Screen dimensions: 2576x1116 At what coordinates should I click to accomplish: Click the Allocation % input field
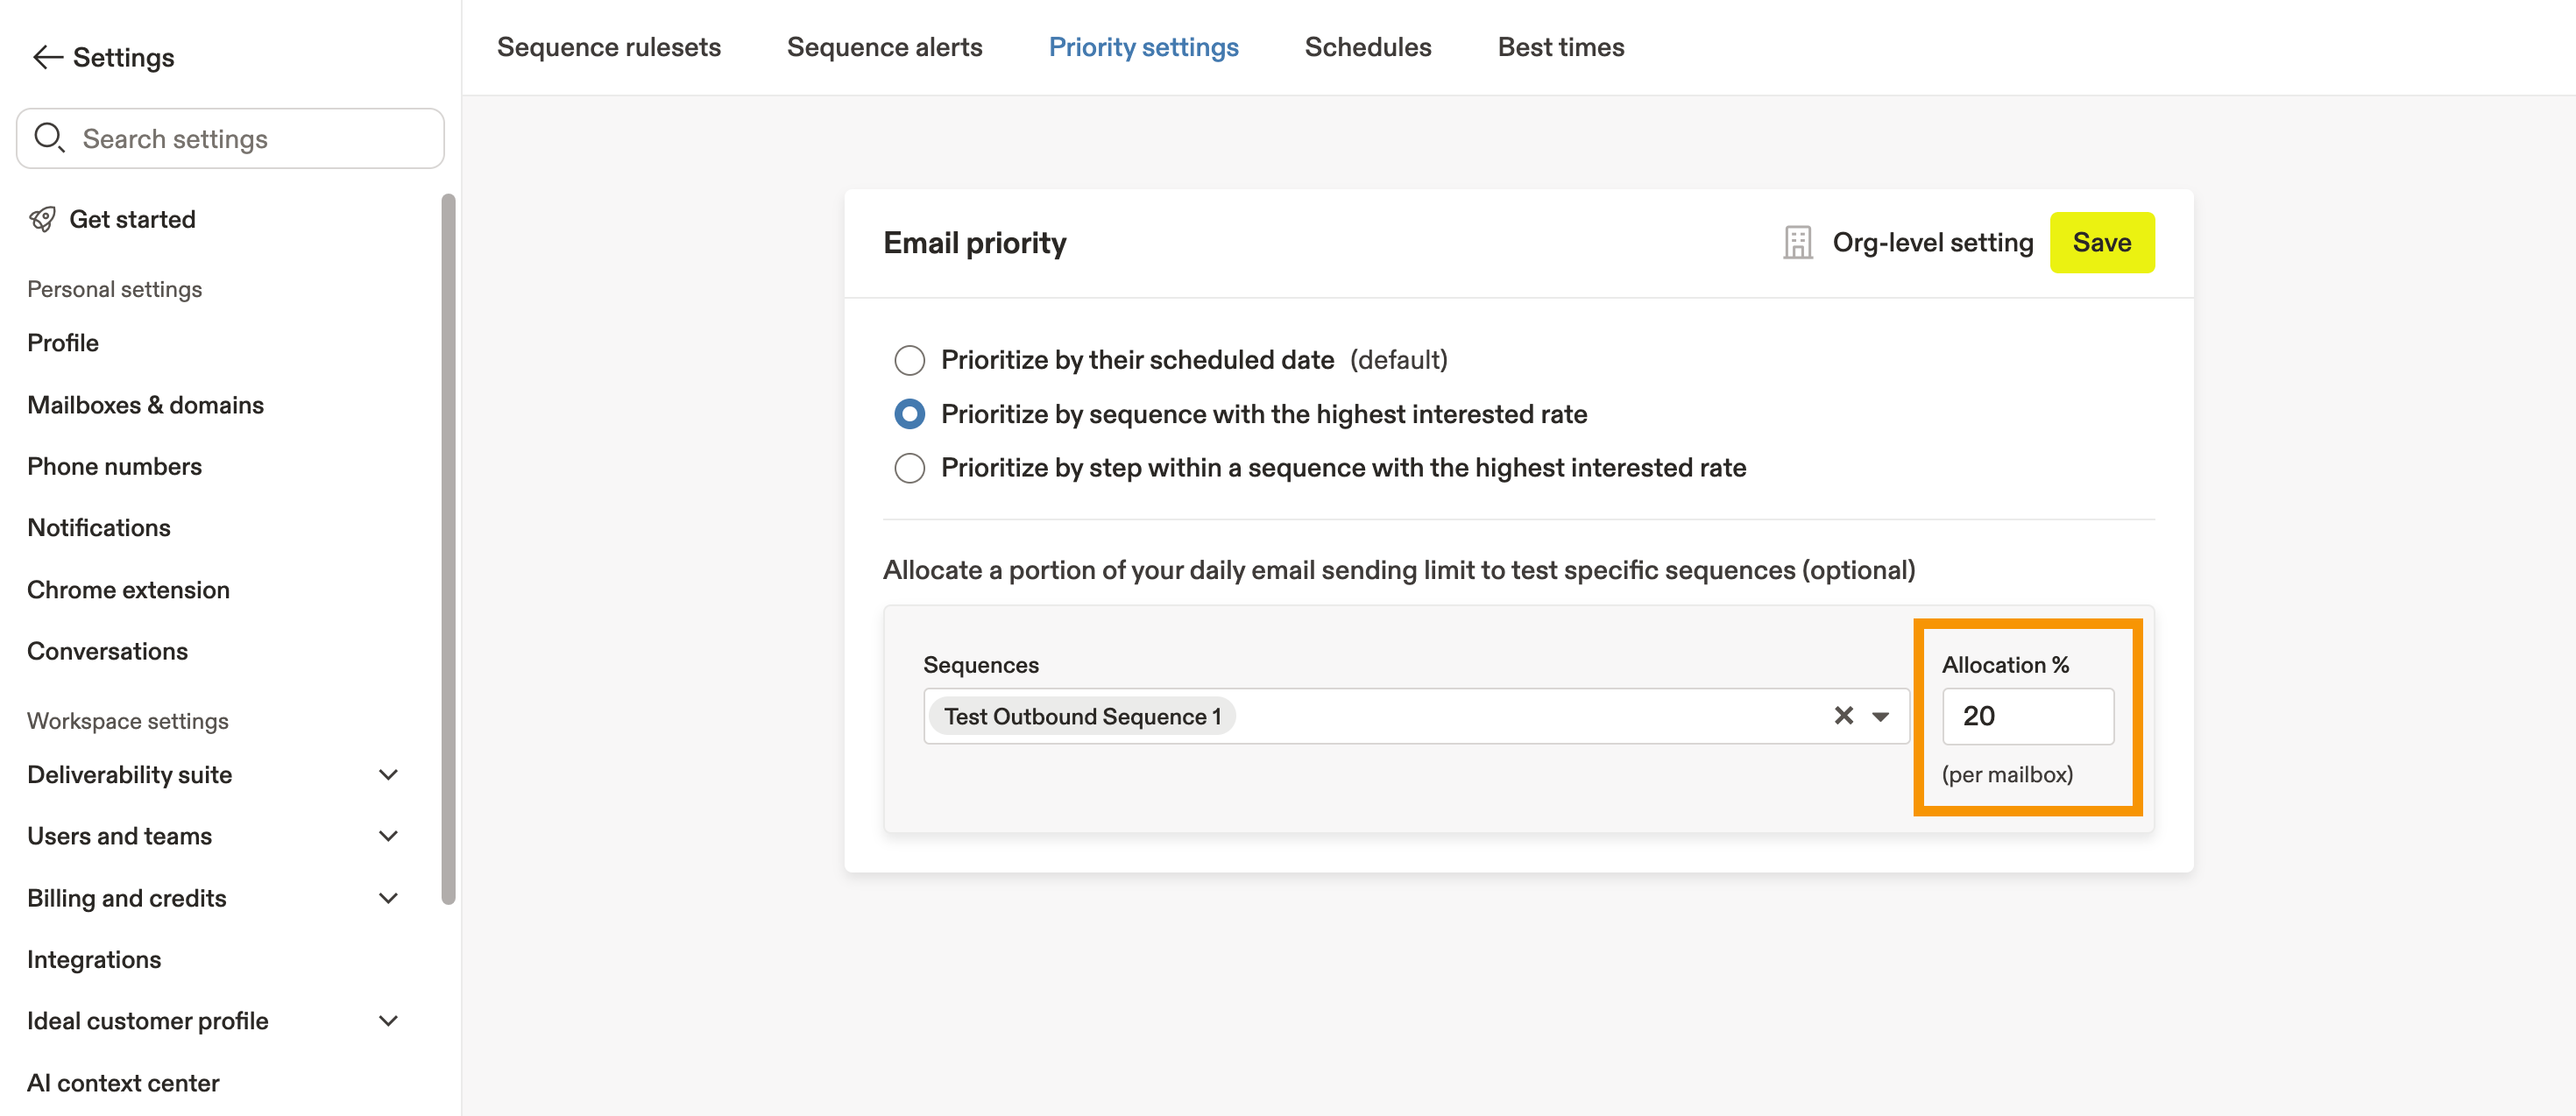point(2027,716)
